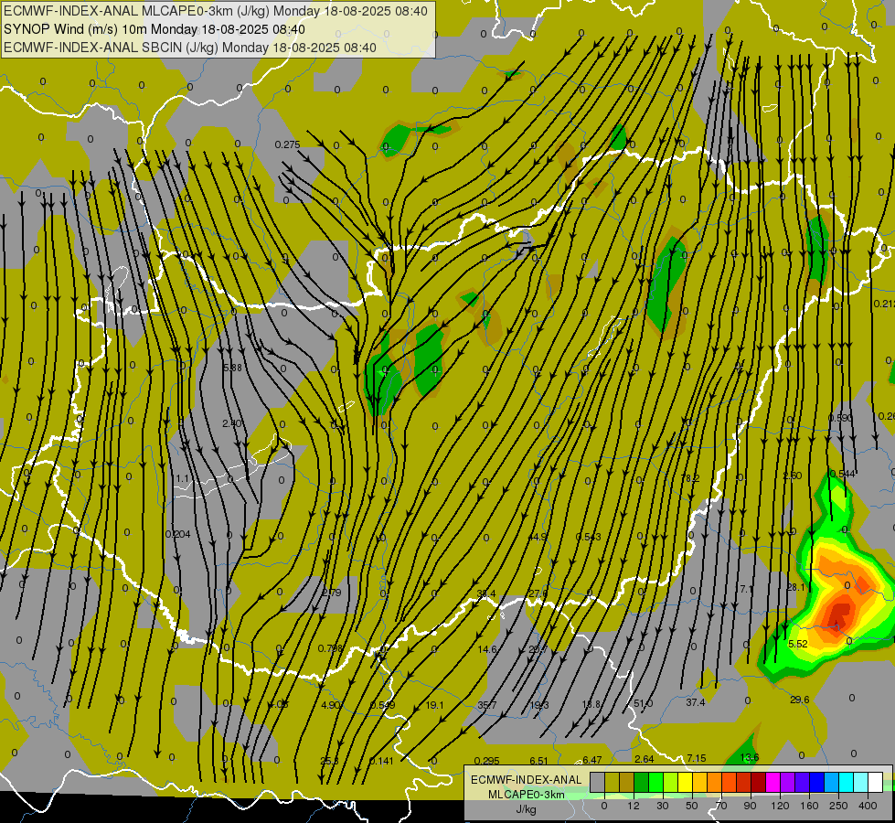Click the map value '27.6'

[538, 593]
